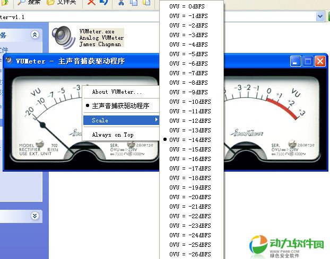
Task: Open the address bar dropdown arrow
Action: coord(320,16)
